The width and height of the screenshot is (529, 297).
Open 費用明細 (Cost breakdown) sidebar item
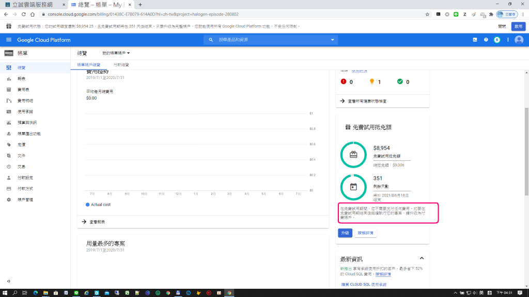35,101
